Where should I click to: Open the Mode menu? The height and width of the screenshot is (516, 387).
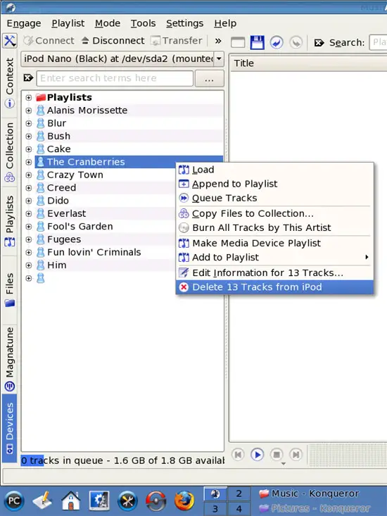coord(108,23)
